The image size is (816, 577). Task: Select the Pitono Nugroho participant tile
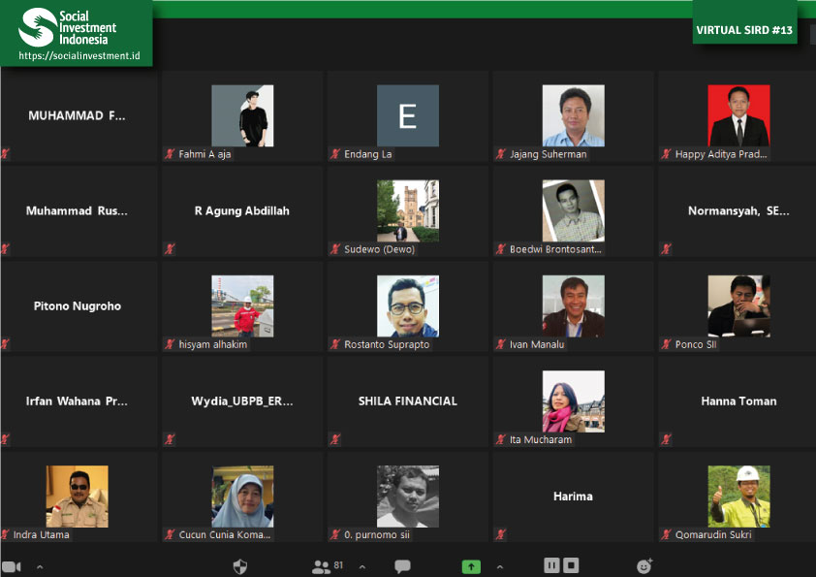tap(78, 305)
